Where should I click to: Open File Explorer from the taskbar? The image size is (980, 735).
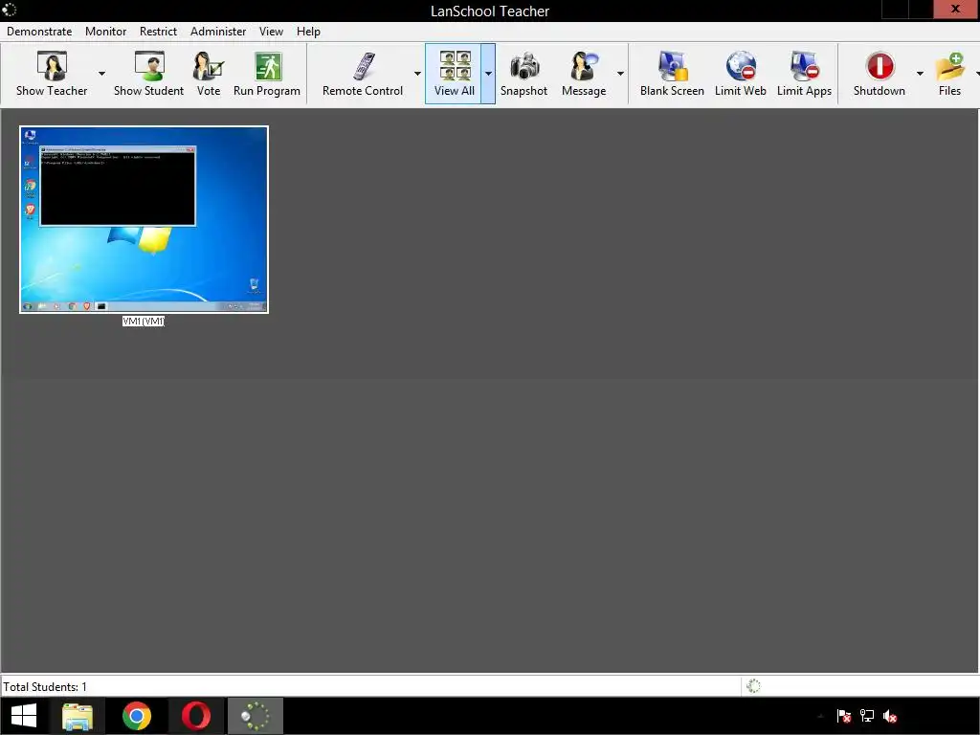[78, 716]
